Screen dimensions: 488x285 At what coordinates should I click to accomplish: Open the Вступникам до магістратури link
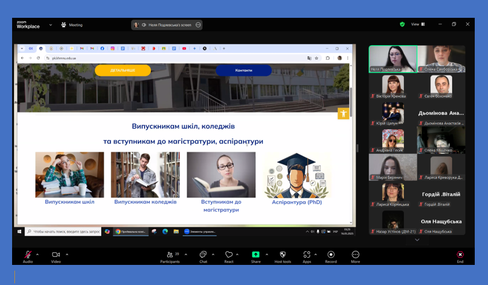pos(221,206)
